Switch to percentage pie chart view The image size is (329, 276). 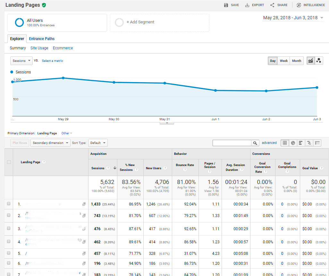tap(293, 143)
